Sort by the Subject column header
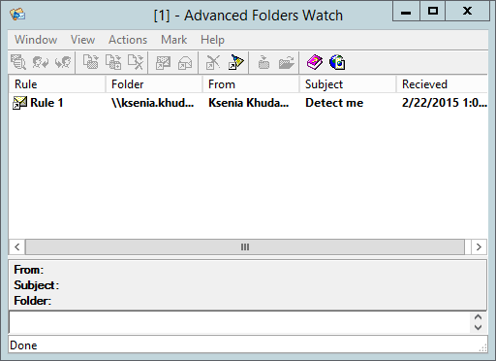Image resolution: width=496 pixels, height=361 pixels. [348, 84]
